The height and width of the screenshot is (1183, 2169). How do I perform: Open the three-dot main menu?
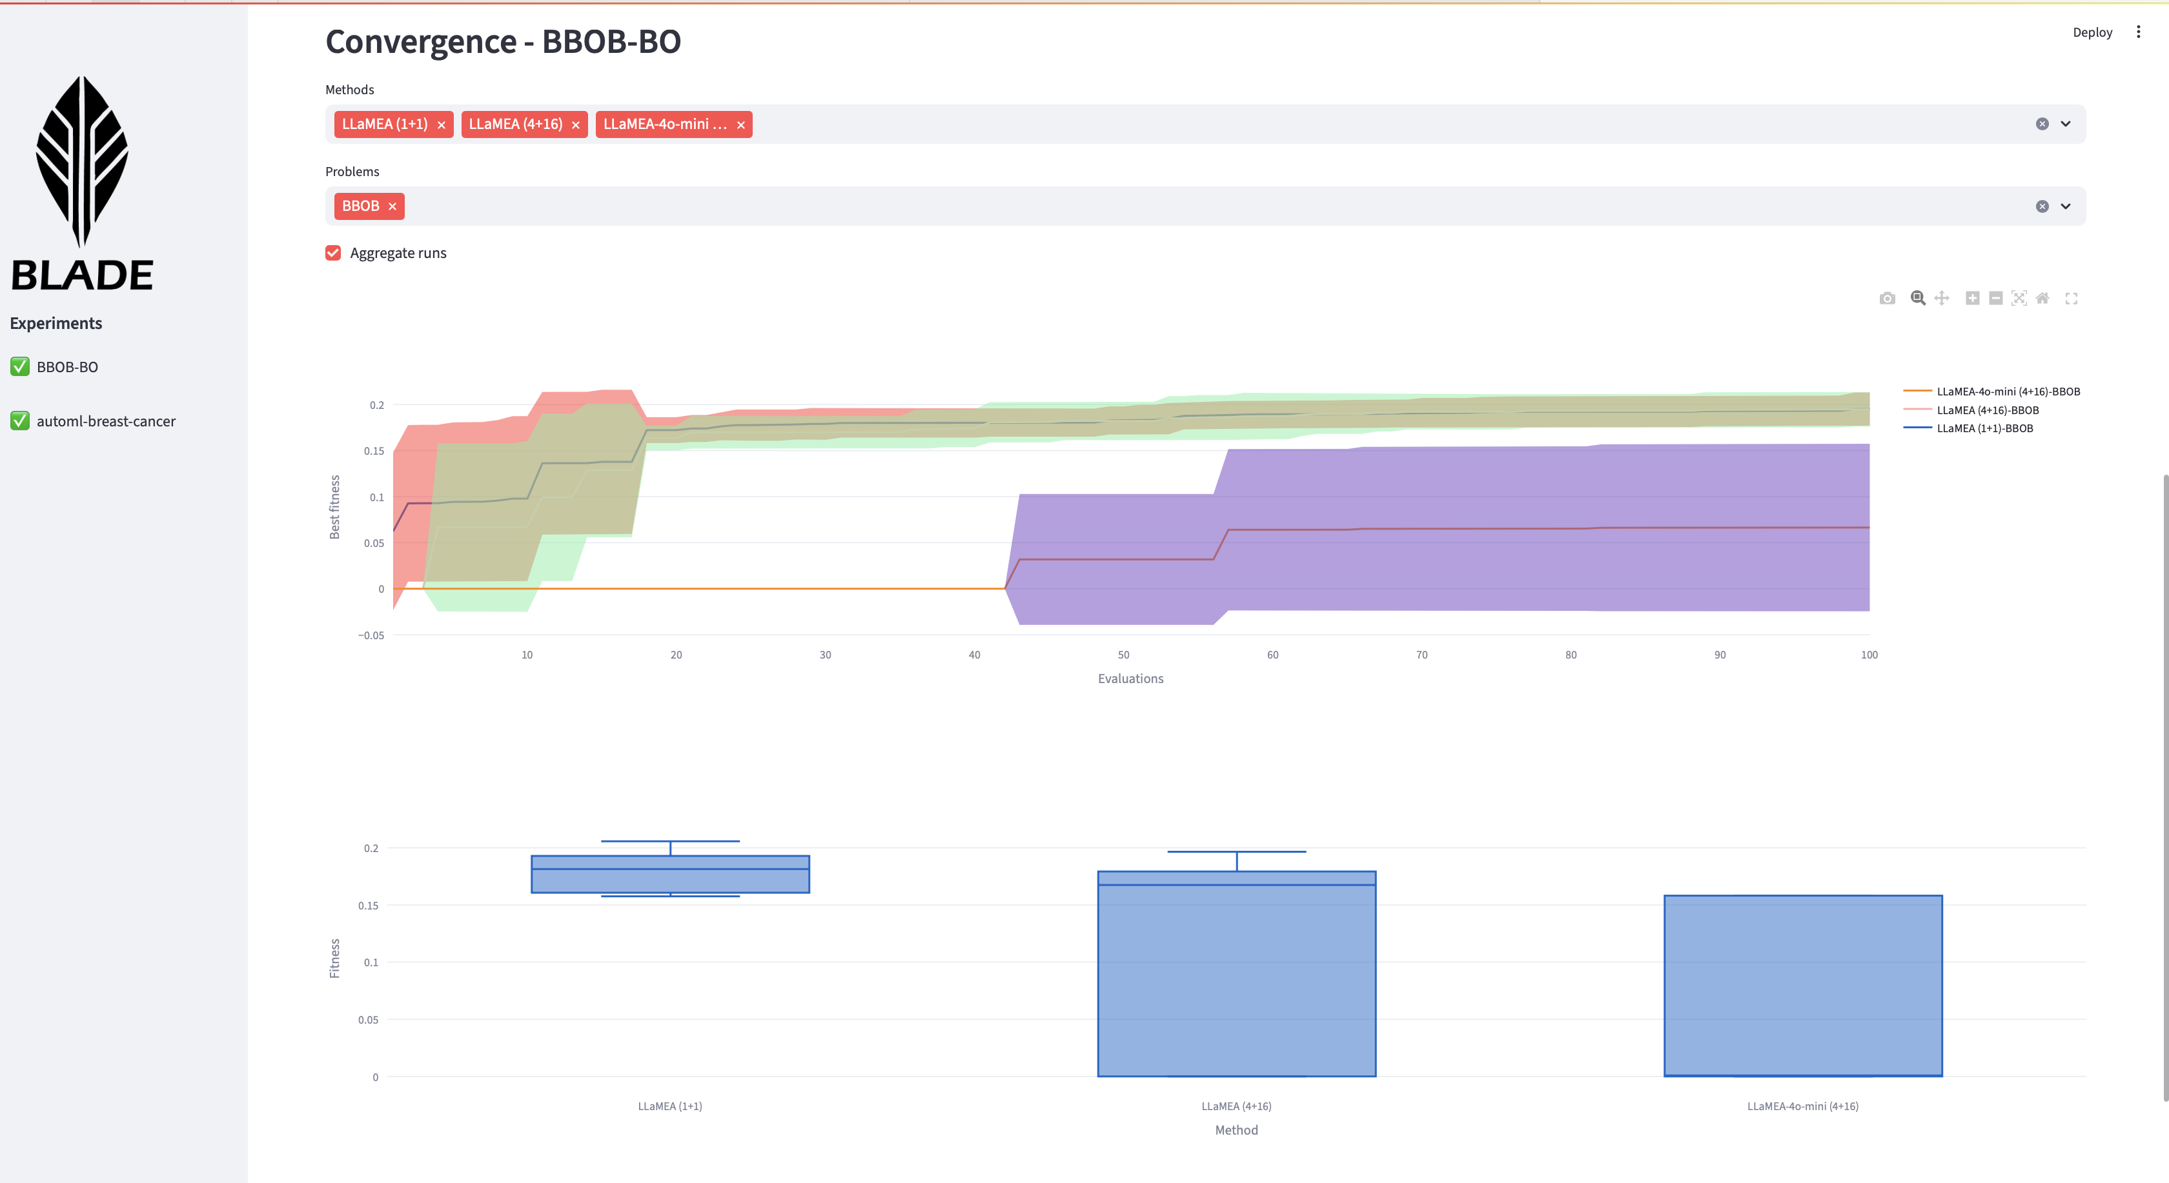[x=2138, y=32]
